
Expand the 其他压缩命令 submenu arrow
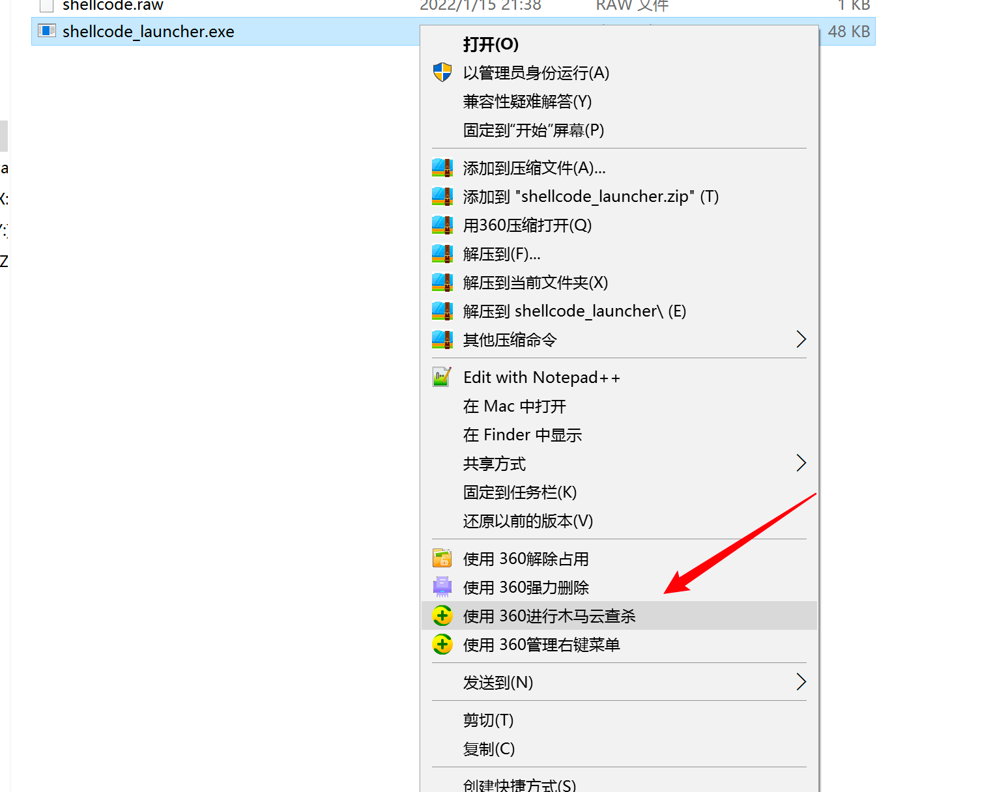click(801, 339)
